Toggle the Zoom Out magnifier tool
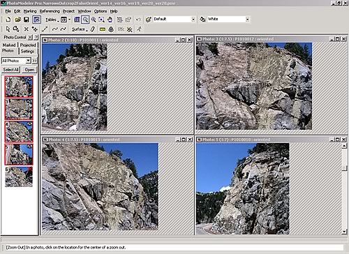The width and height of the screenshot is (349, 254). click(85, 20)
